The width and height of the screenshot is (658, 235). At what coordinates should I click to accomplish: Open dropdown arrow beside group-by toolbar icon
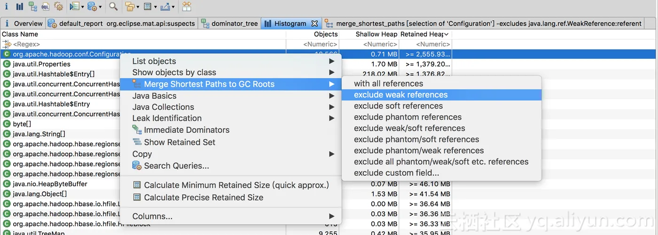pyautogui.click(x=137, y=7)
